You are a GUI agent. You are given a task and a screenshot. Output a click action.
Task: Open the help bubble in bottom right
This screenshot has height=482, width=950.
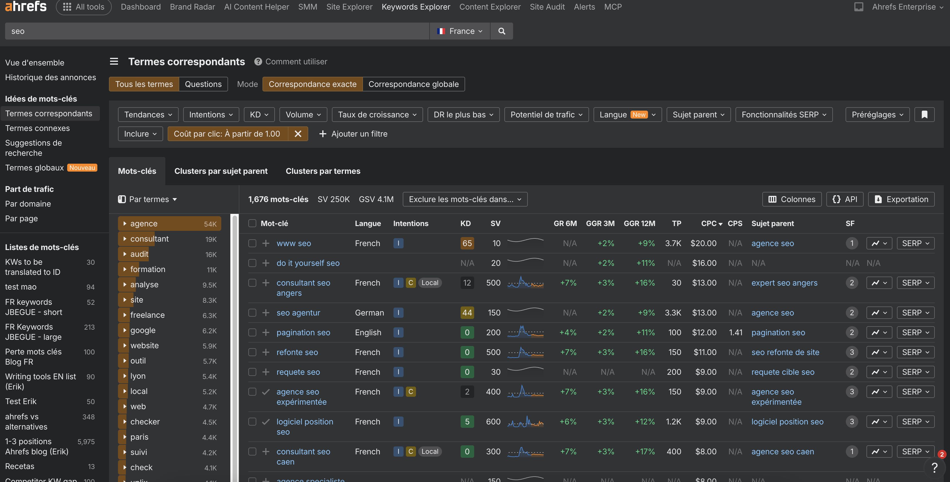(934, 468)
